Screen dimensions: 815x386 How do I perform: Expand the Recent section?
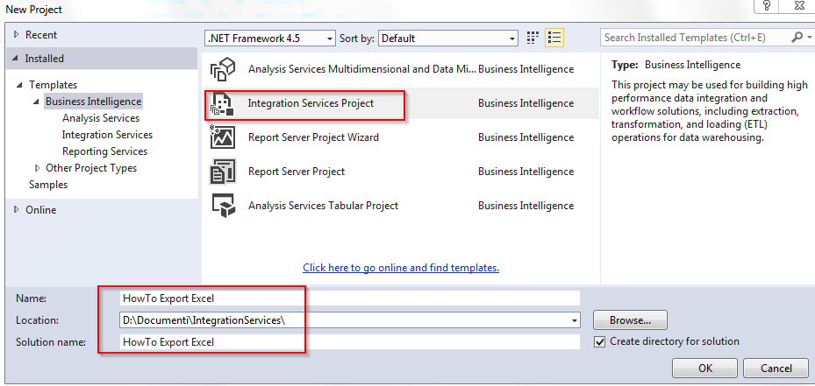16,35
